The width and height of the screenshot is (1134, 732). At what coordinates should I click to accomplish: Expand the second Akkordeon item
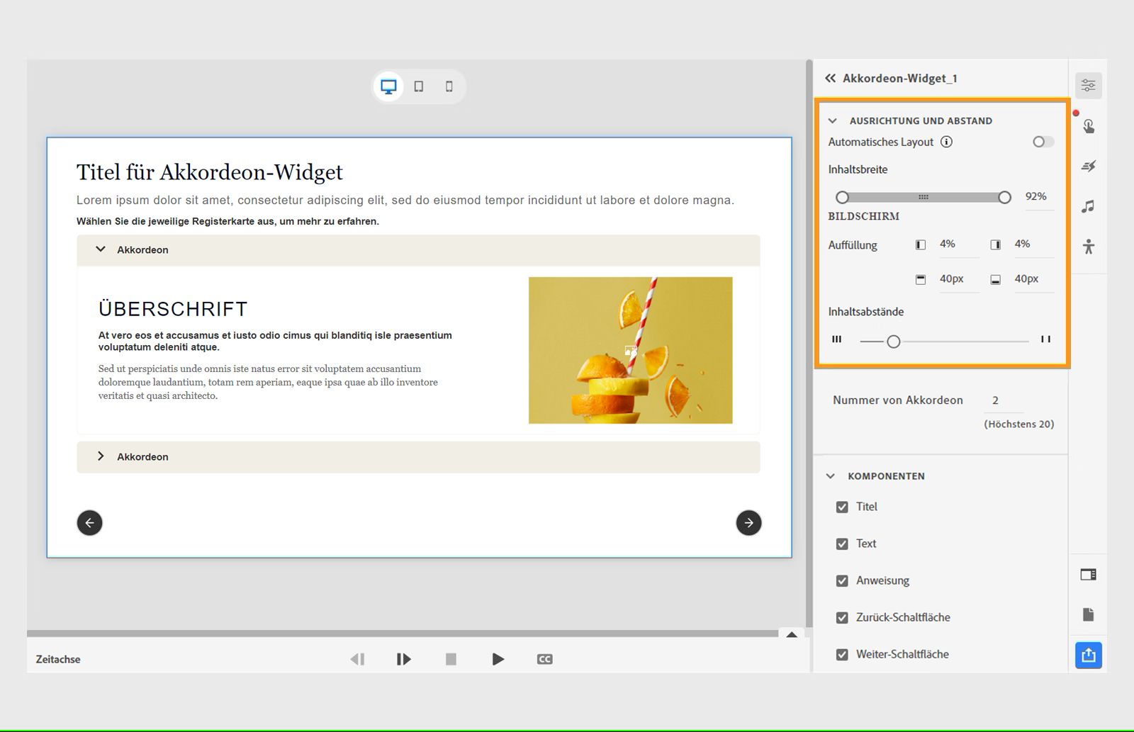[x=101, y=456]
